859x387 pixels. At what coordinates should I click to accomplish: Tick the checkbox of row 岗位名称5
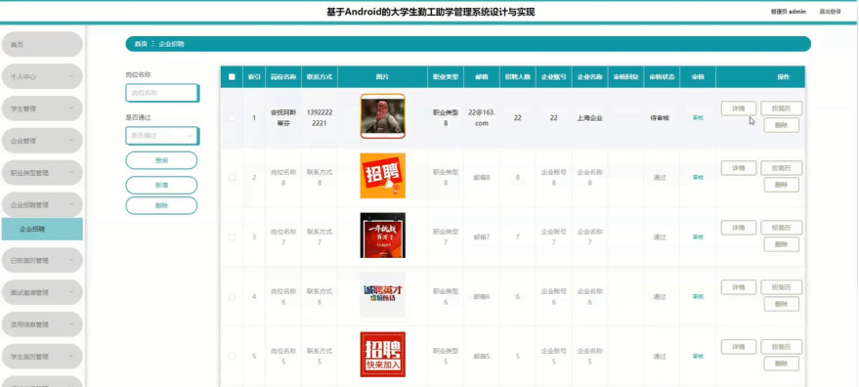pyautogui.click(x=232, y=357)
